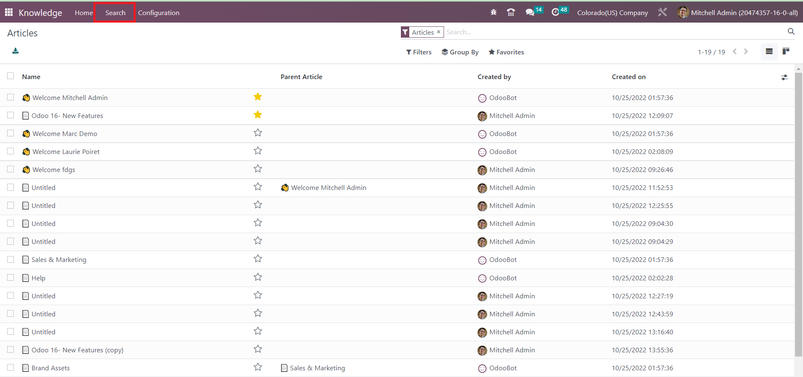Open the Odoo 16- New Features article
803x377 pixels.
[67, 115]
